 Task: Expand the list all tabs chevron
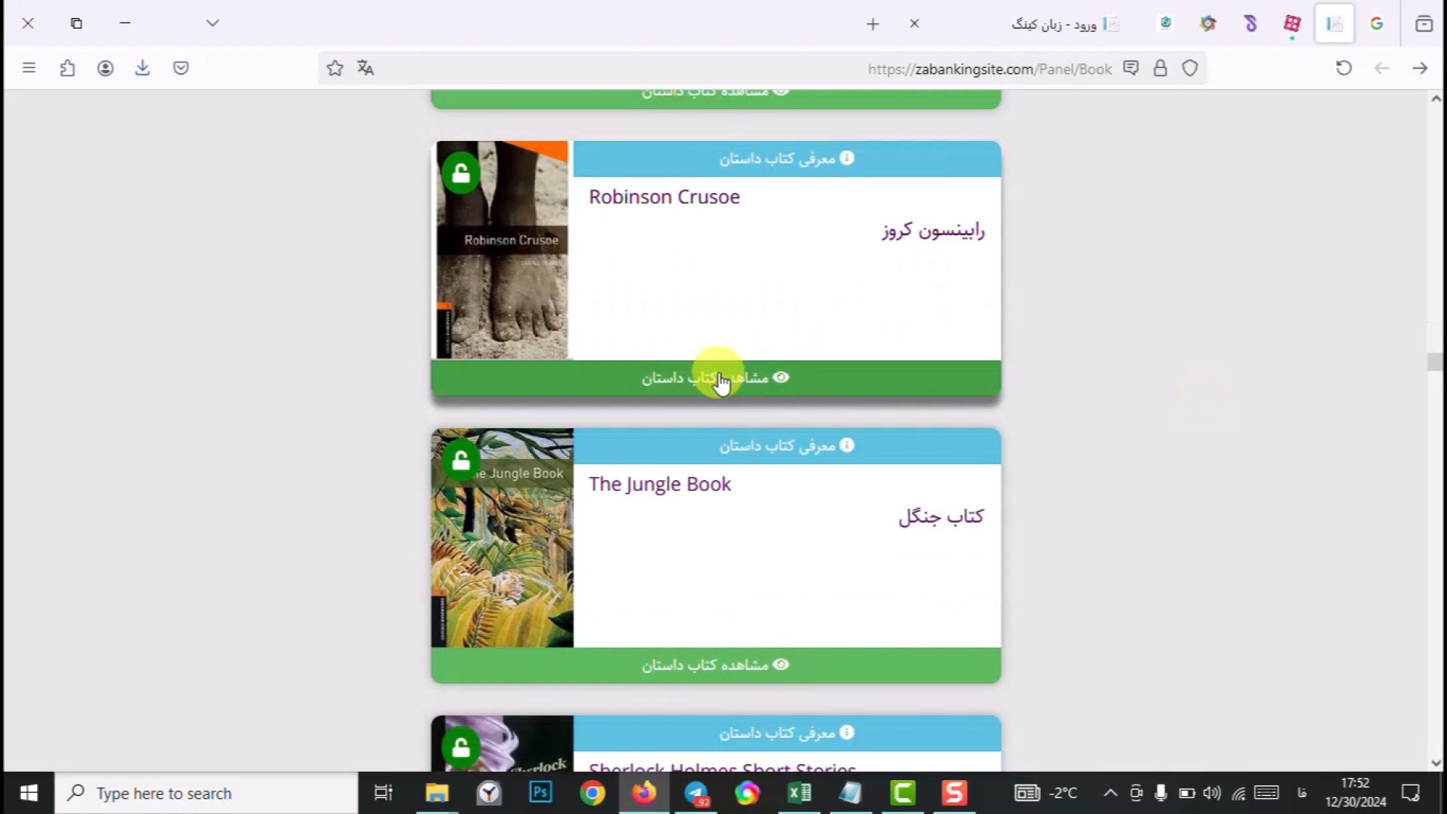(213, 23)
